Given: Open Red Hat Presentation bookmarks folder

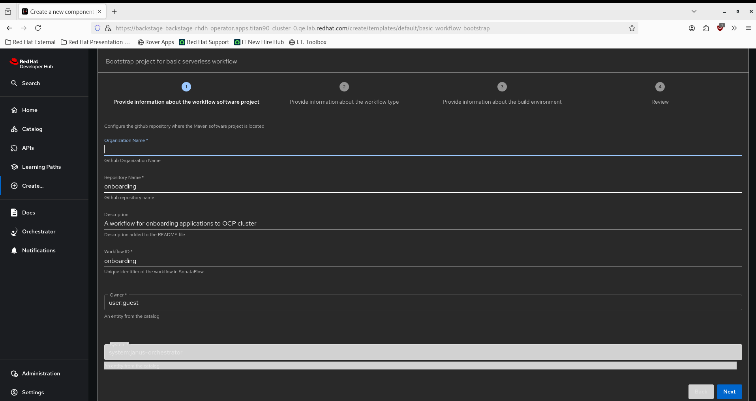Looking at the screenshot, I should tap(96, 42).
